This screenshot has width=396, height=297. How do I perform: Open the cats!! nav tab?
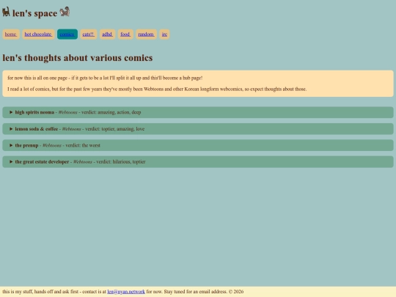pos(89,34)
